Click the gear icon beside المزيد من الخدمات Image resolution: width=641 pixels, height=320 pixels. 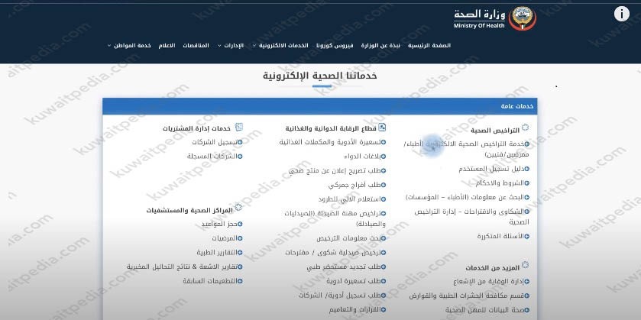(x=526, y=265)
